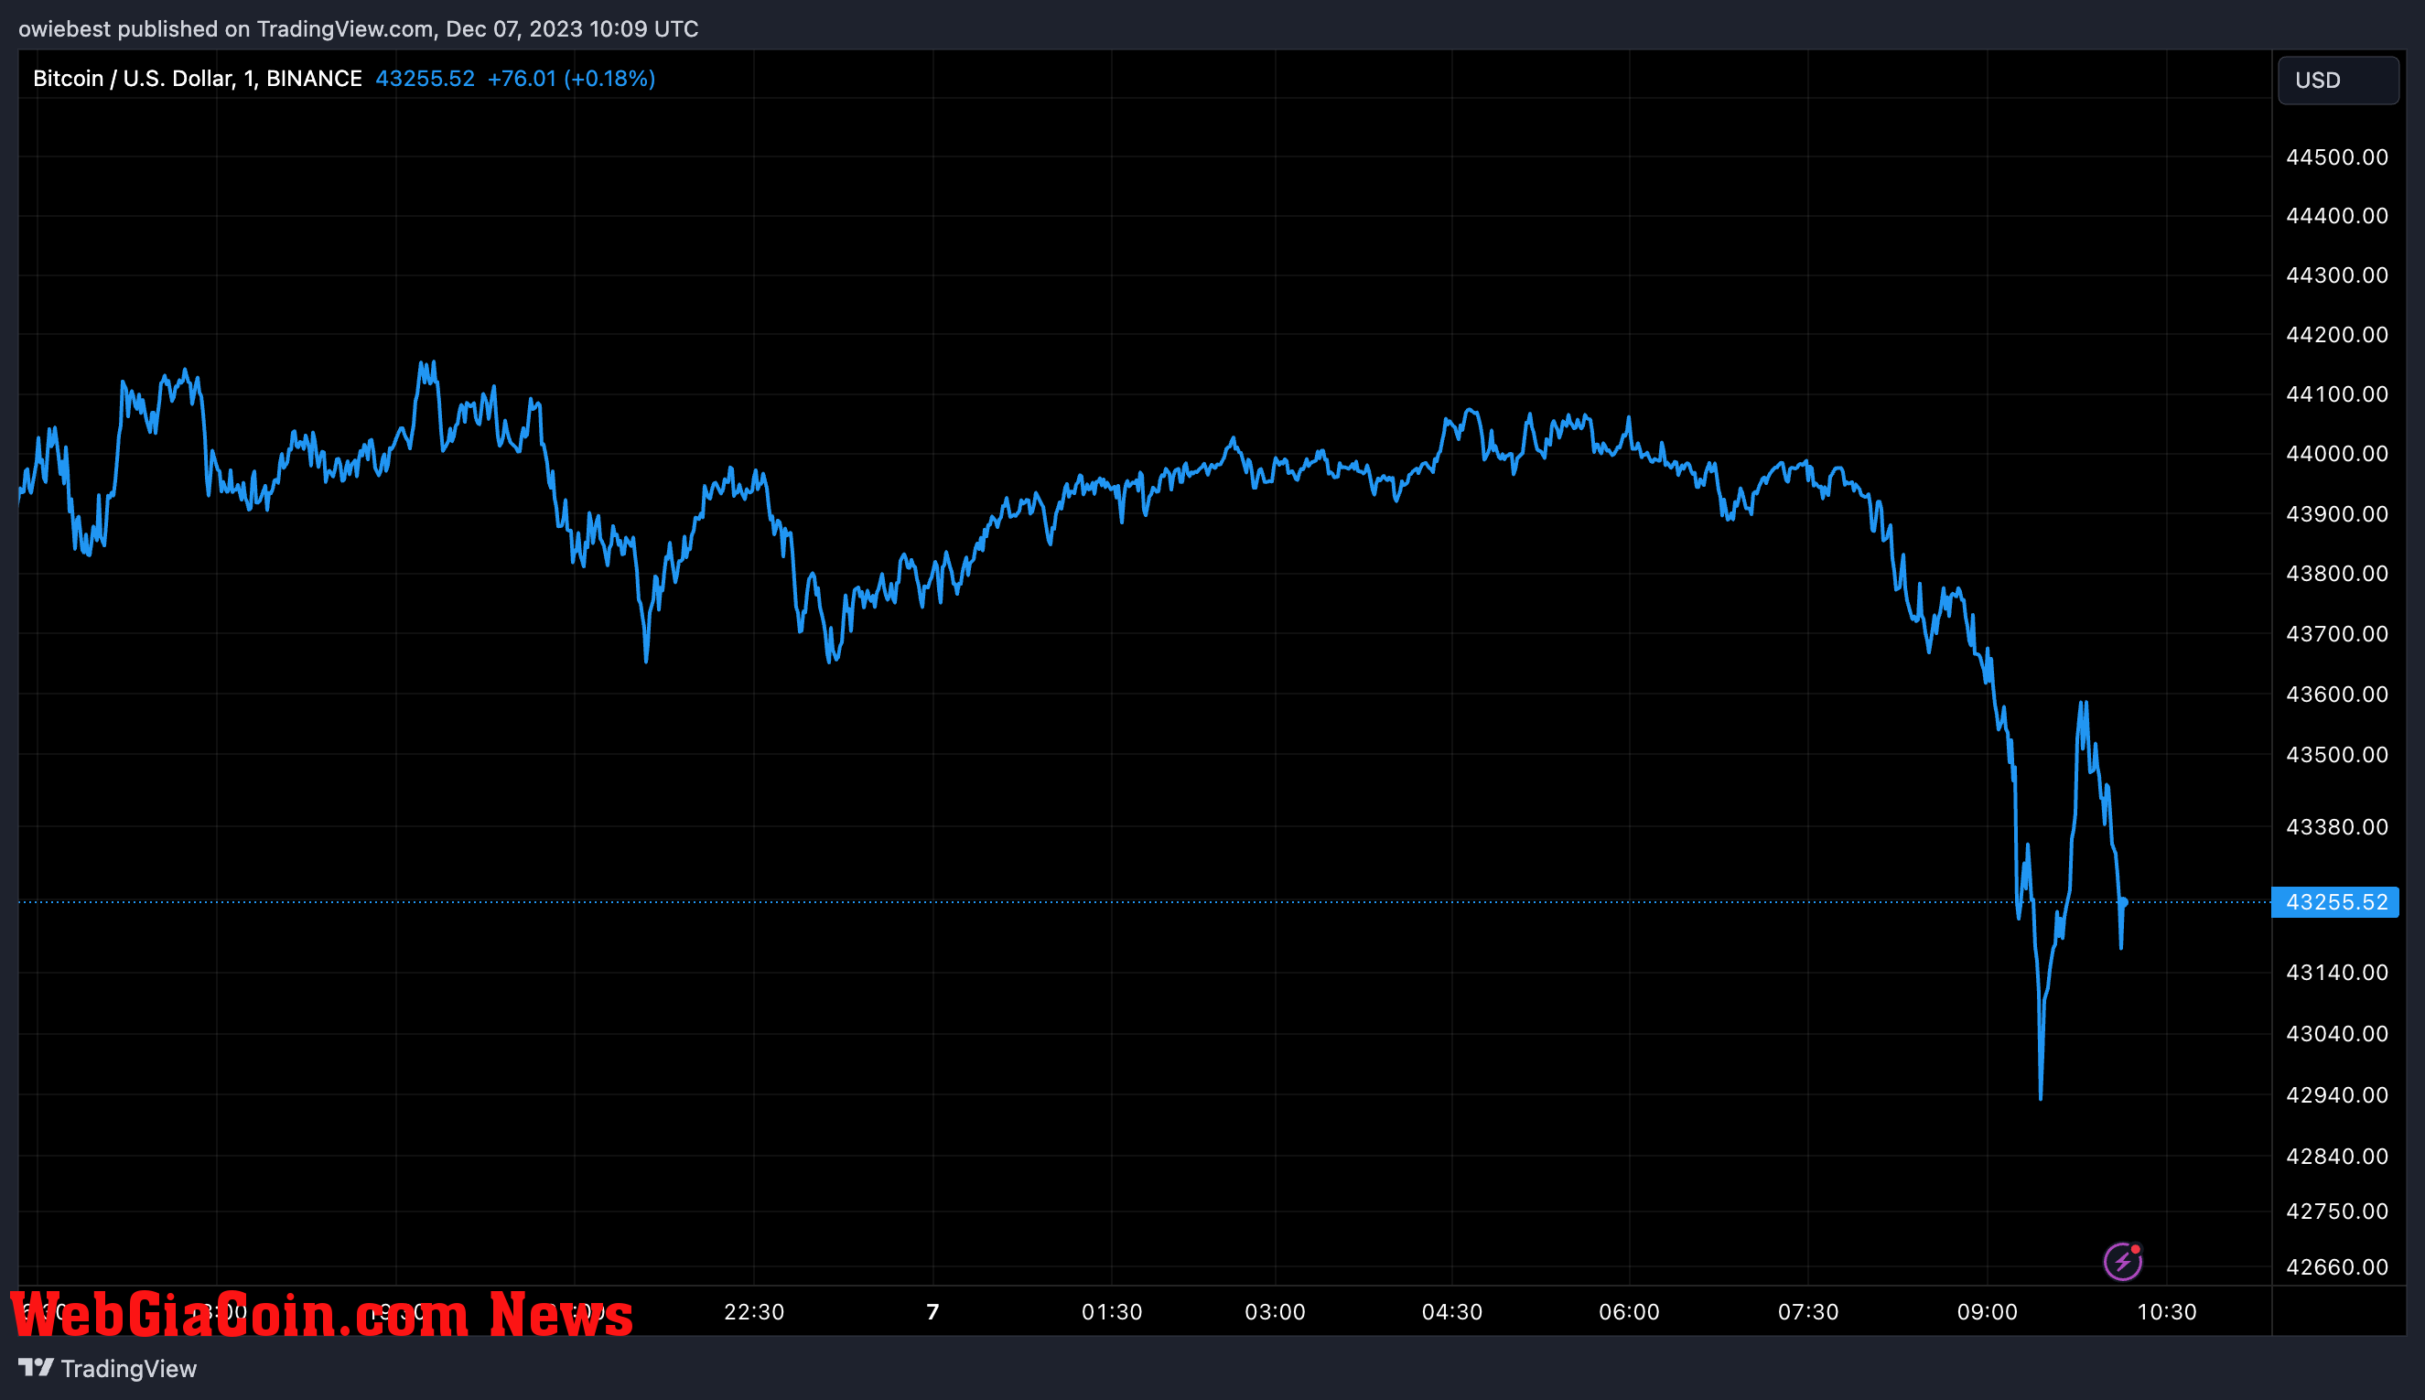Click the 43140.00 price axis label
Screen dimensions: 2425x1400
click(2336, 972)
